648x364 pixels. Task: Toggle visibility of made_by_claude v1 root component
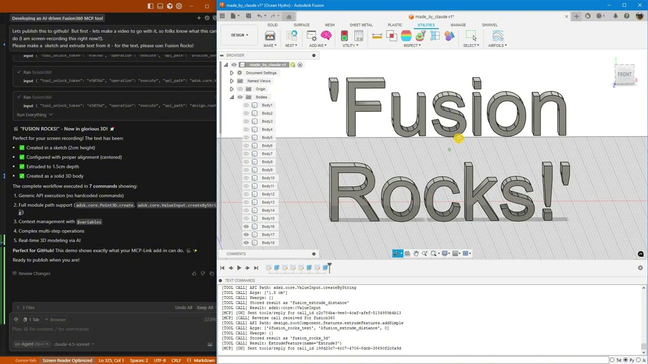pos(234,65)
